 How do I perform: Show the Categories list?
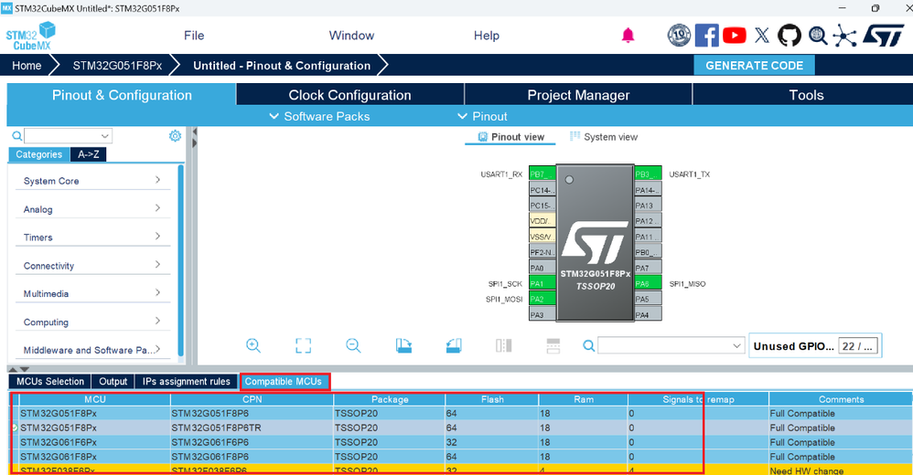38,154
